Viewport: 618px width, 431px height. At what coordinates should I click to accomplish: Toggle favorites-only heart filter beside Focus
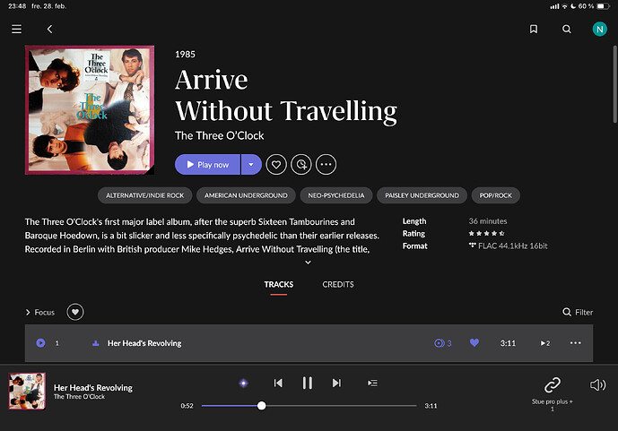click(74, 312)
